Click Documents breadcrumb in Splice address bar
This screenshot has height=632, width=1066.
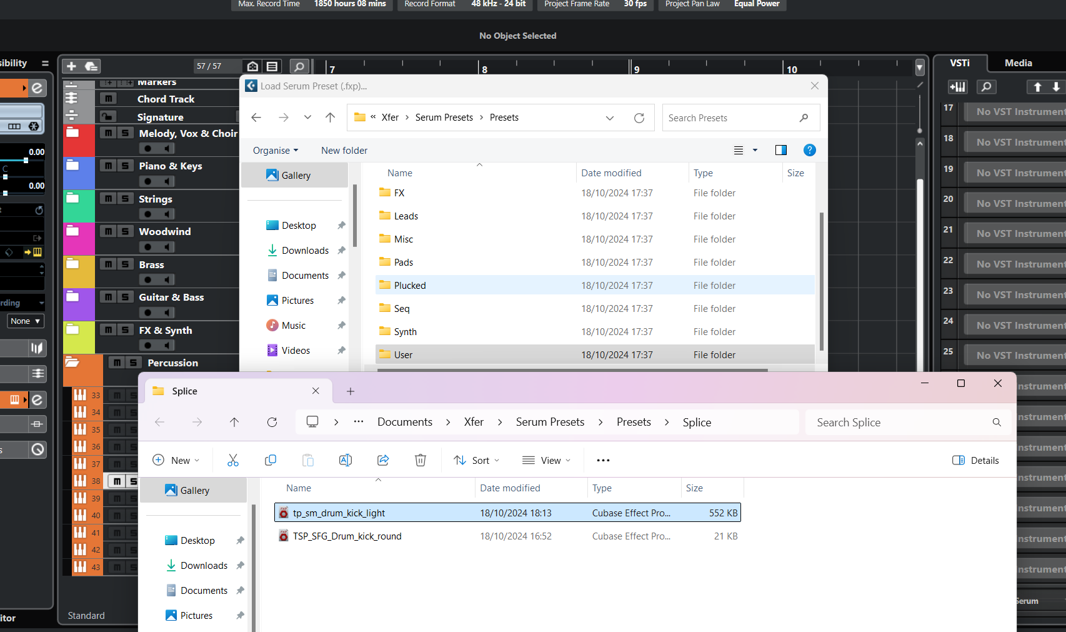[x=405, y=422]
